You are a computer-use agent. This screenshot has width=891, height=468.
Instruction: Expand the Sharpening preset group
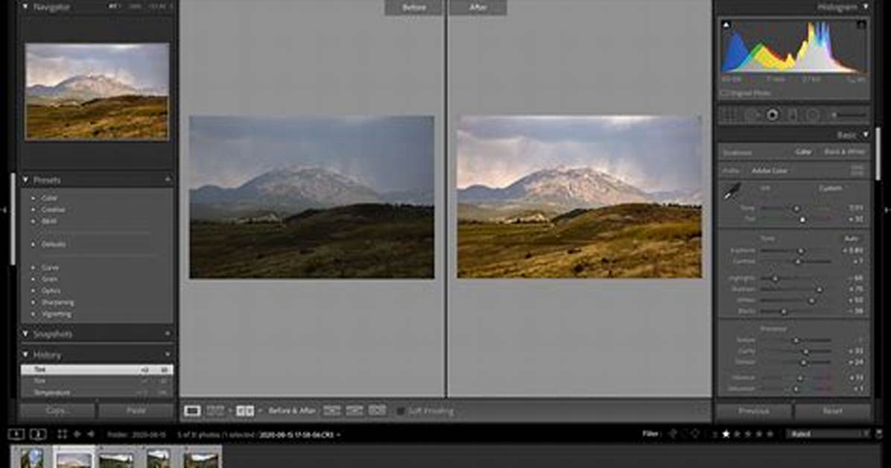[x=33, y=303]
